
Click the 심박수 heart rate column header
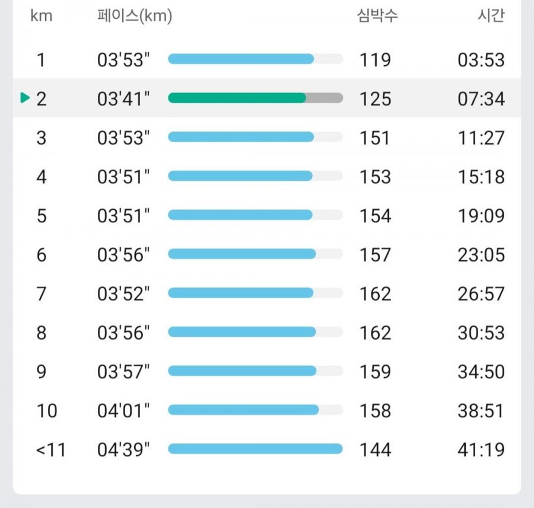coord(377,15)
